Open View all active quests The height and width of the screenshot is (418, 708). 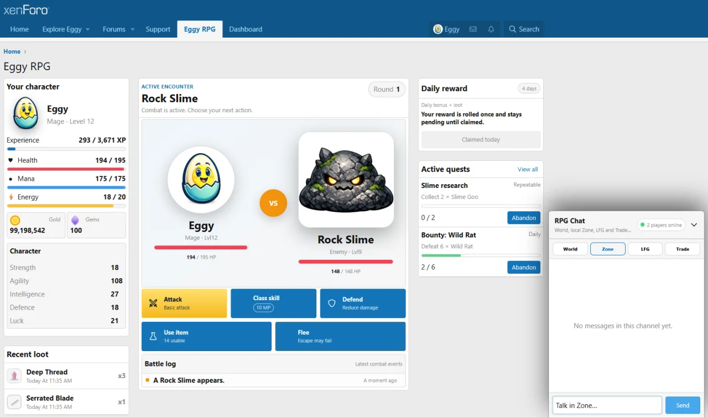528,169
